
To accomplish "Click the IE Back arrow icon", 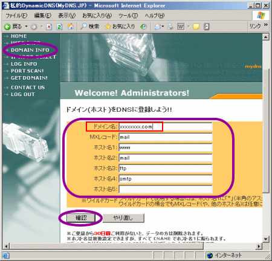I will click(x=7, y=27).
